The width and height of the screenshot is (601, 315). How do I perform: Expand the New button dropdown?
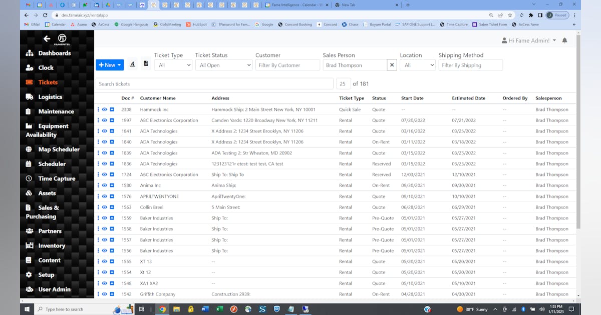(x=110, y=65)
